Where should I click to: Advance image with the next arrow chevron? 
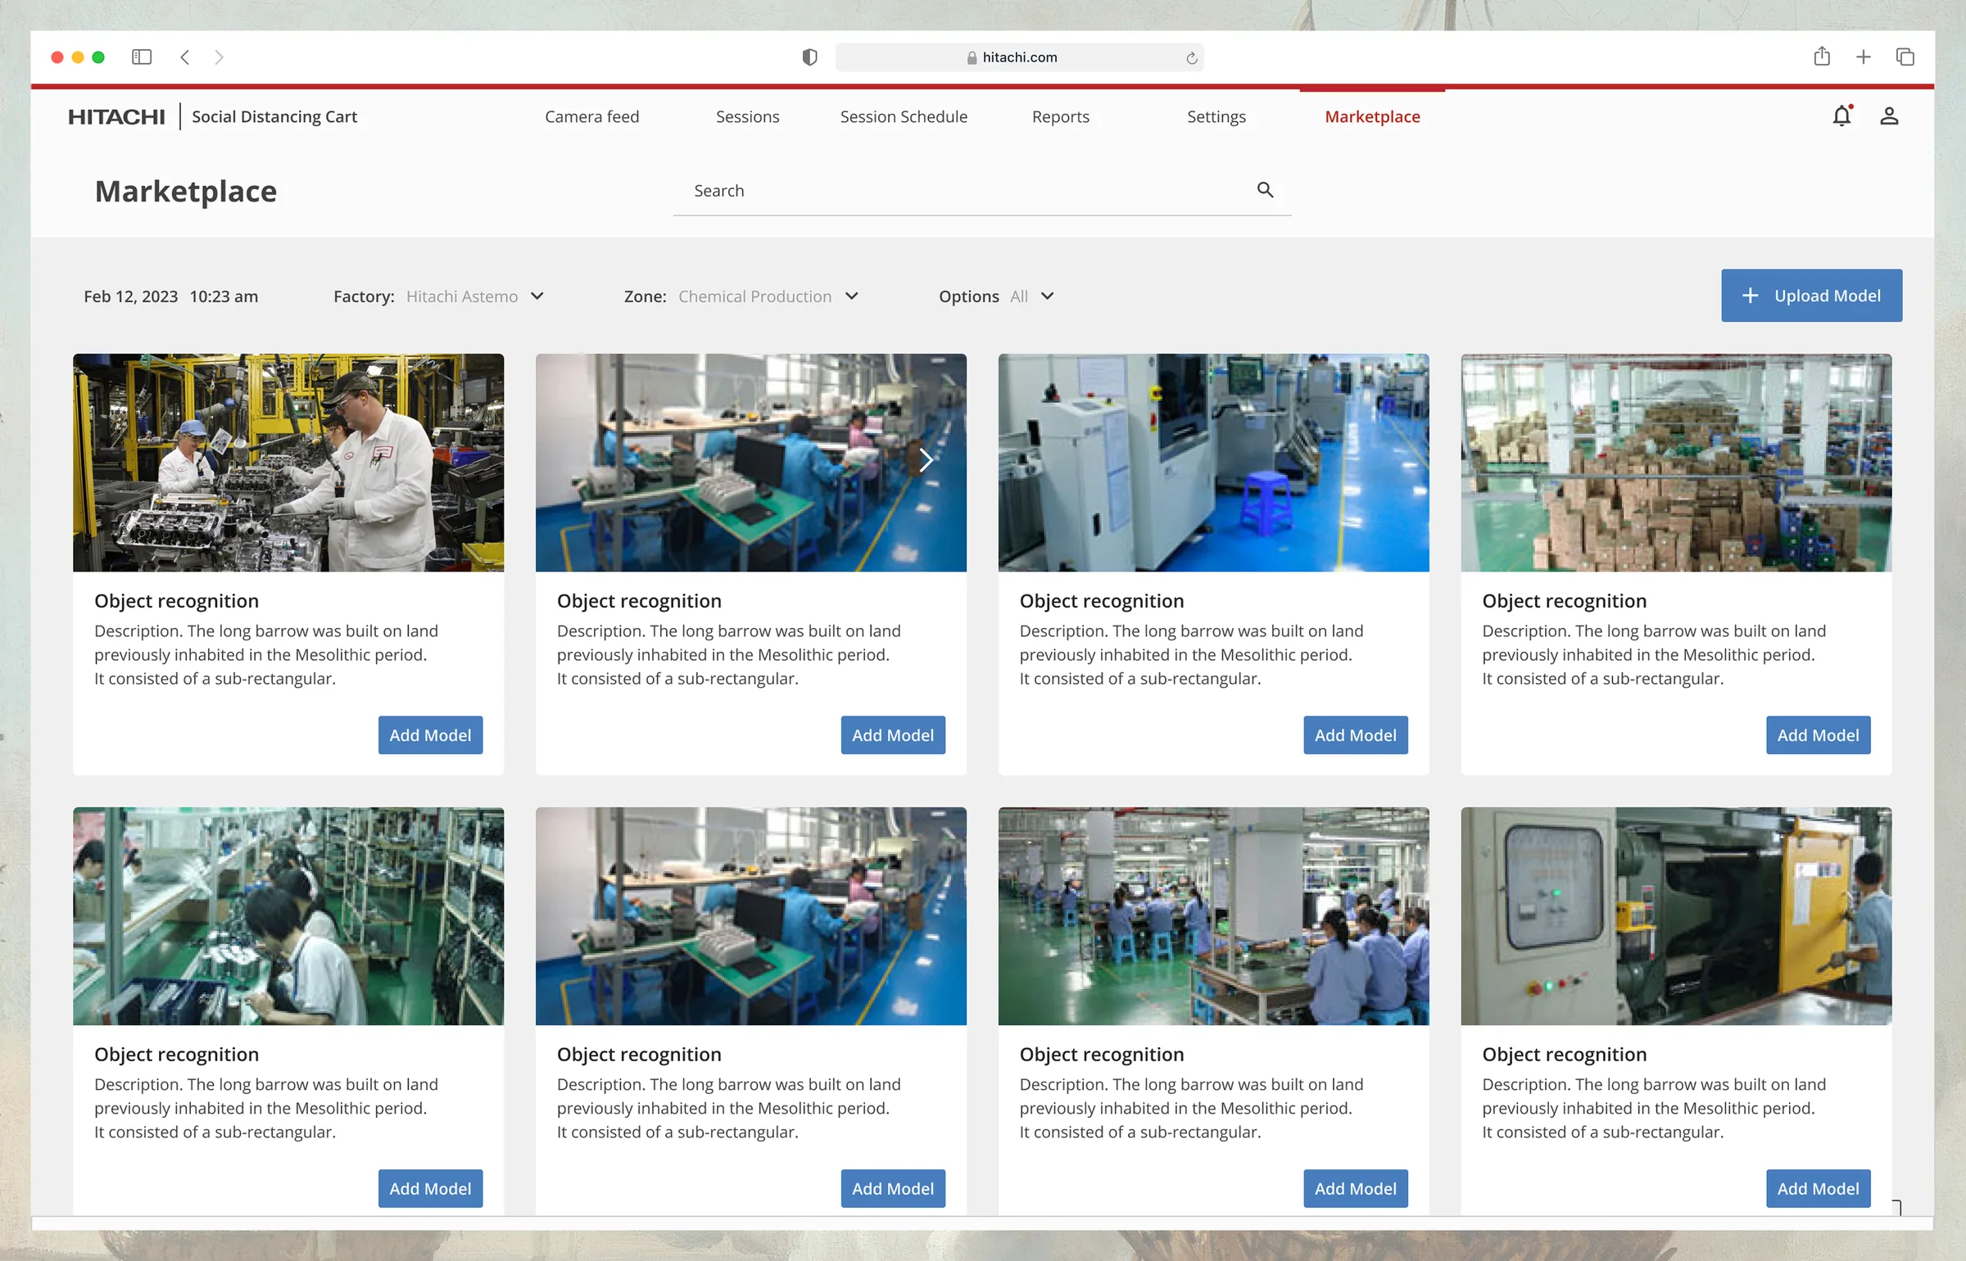pyautogui.click(x=926, y=460)
